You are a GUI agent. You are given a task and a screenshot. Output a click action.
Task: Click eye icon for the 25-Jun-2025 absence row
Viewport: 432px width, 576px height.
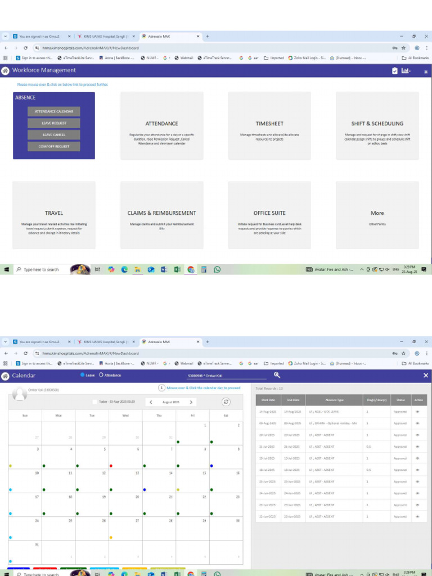(418, 481)
